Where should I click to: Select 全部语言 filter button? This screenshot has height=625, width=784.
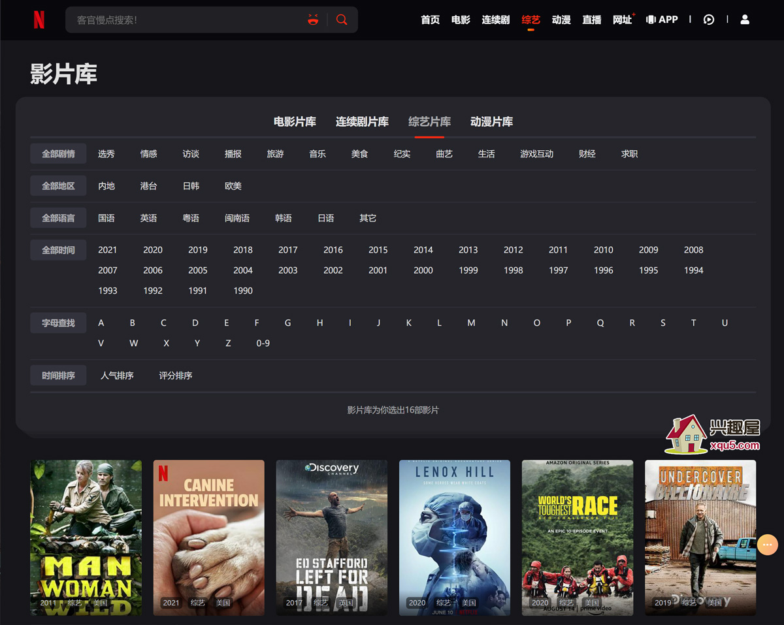[x=58, y=218]
